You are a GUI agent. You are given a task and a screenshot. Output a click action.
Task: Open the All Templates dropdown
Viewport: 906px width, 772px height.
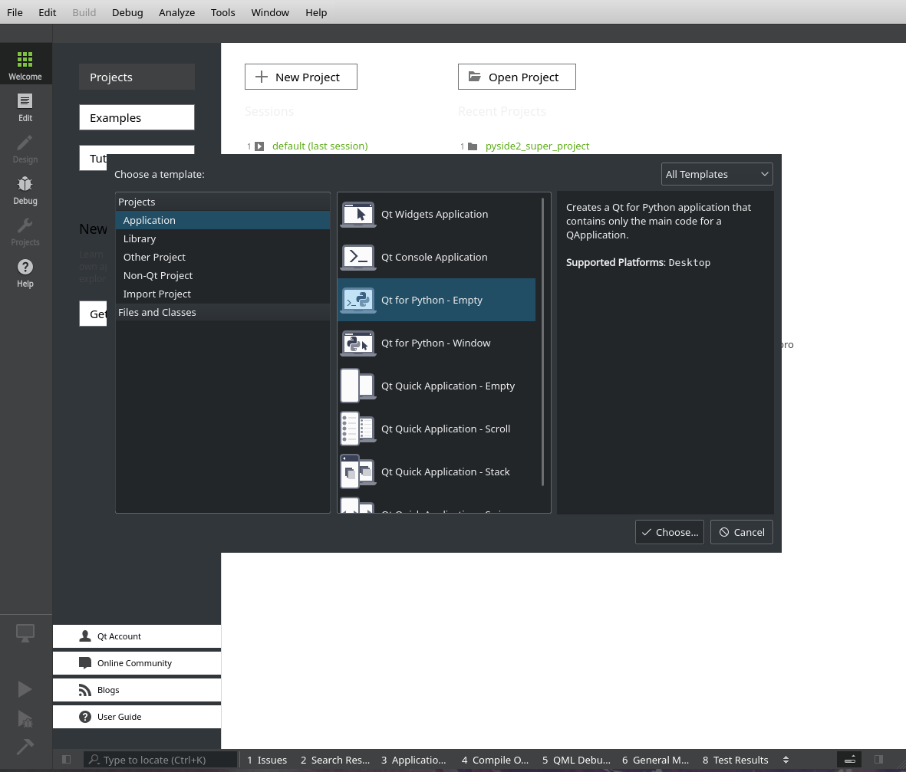pos(717,174)
